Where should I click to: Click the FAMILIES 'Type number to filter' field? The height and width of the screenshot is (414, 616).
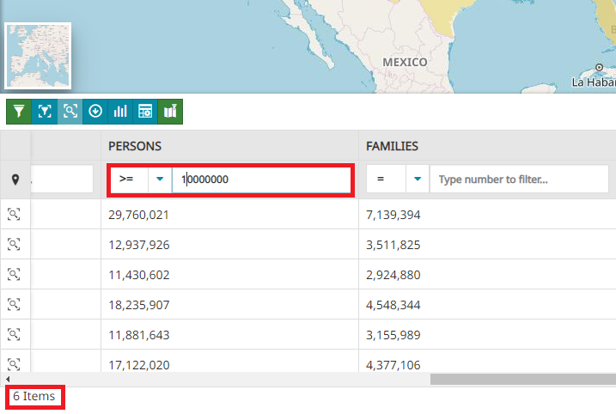(x=519, y=180)
